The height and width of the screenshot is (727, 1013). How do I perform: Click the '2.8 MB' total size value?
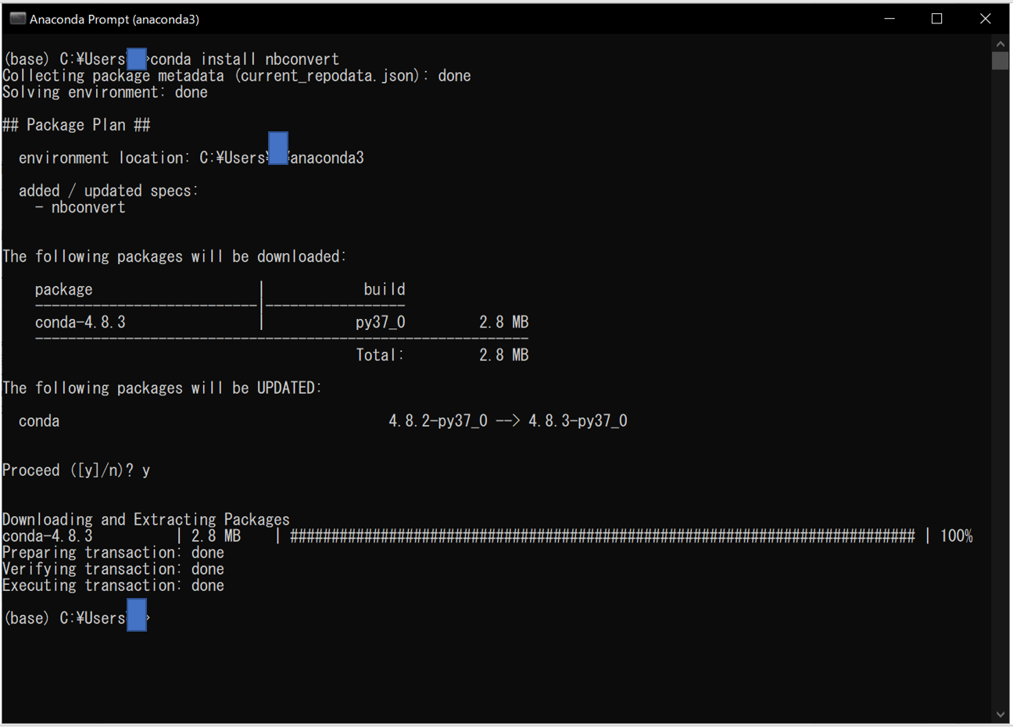[x=504, y=355]
